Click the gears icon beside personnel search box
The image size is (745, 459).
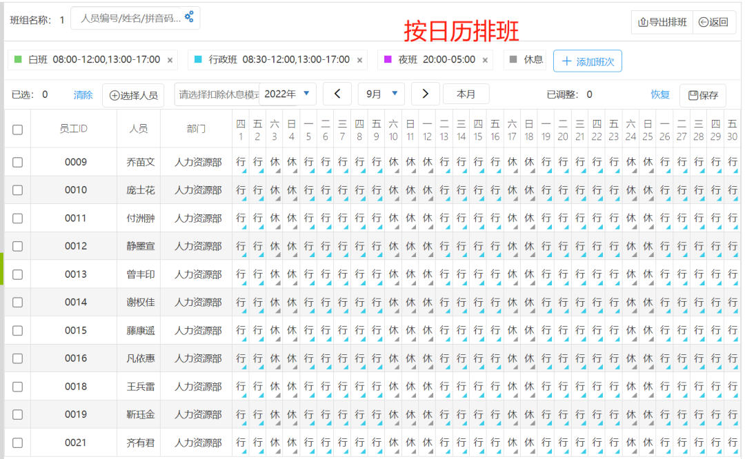click(x=190, y=19)
